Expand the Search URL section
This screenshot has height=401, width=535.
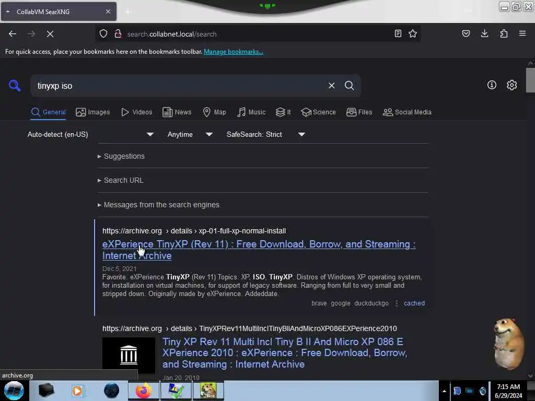(x=123, y=180)
